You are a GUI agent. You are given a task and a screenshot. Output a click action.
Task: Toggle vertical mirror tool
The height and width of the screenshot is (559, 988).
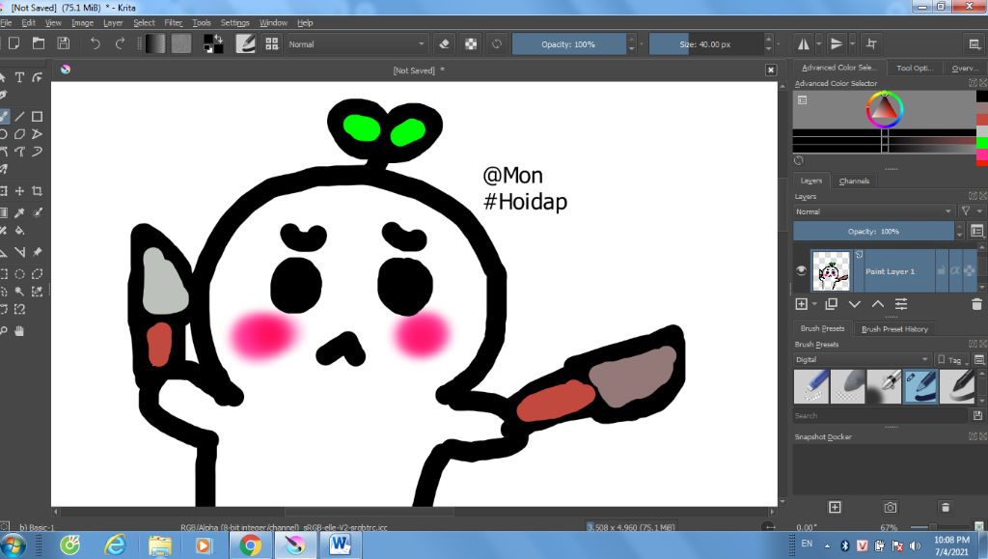point(837,44)
